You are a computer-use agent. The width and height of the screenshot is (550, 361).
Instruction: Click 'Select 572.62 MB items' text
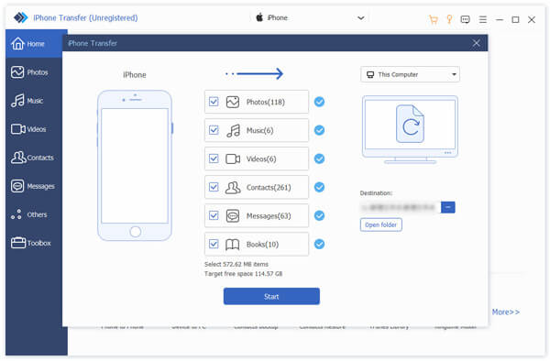(236, 264)
